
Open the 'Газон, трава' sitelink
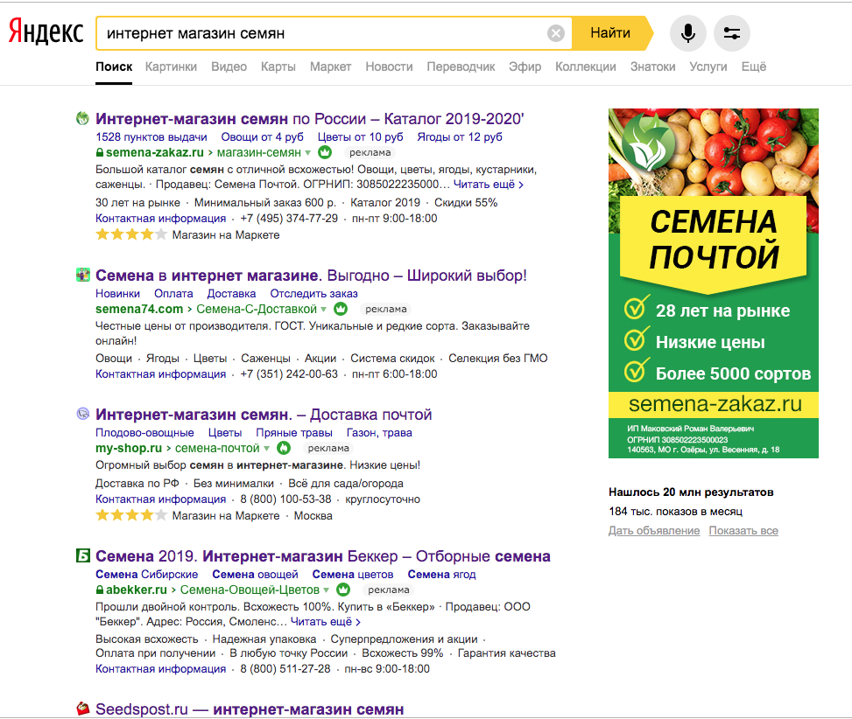(379, 432)
